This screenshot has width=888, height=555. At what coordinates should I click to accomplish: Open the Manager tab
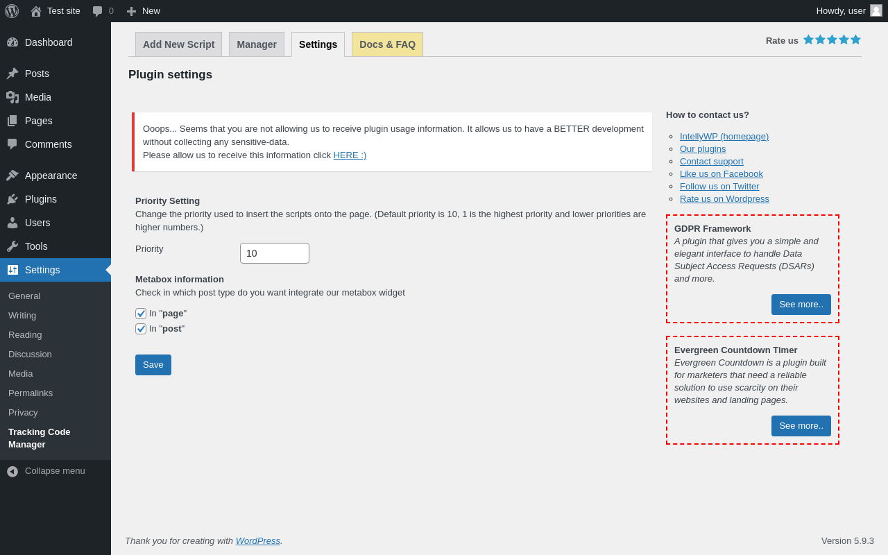pos(257,44)
